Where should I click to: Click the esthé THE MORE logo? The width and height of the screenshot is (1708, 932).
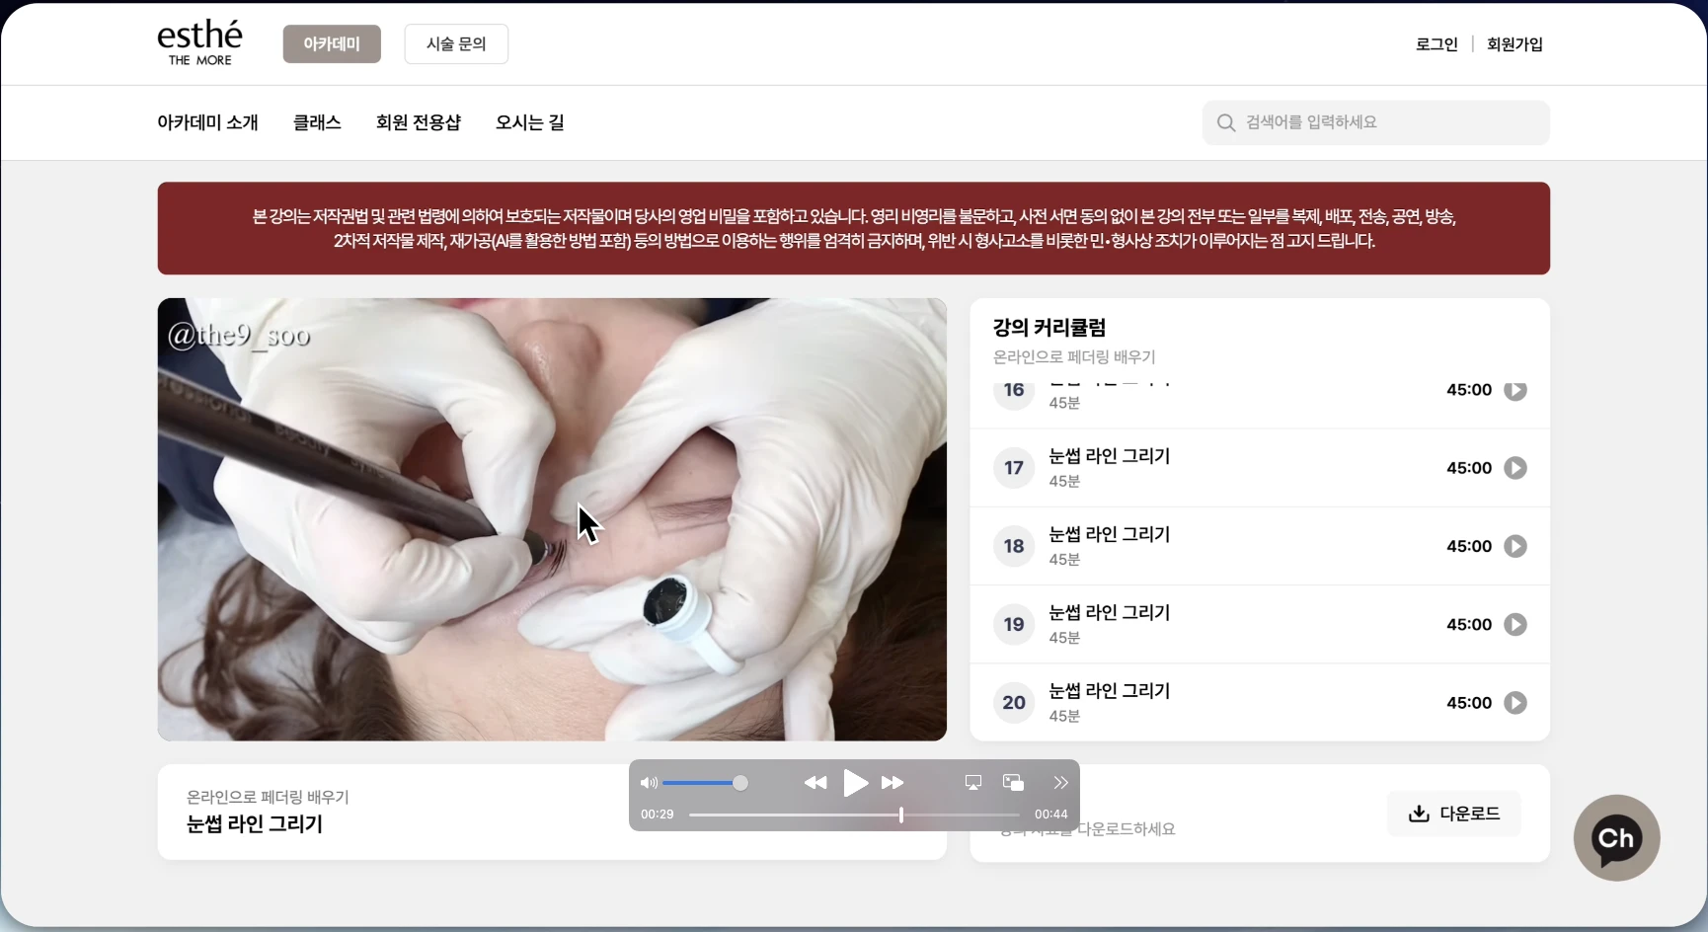[199, 43]
